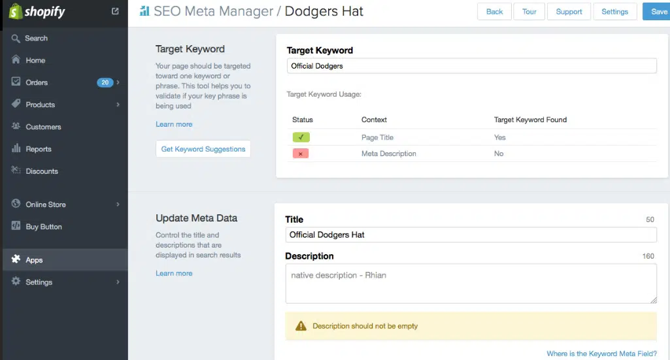Open Where is the Keyword Meta Field link

pos(601,353)
